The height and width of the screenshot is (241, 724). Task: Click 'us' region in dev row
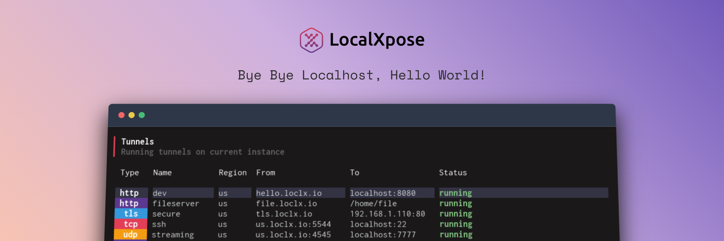(223, 193)
